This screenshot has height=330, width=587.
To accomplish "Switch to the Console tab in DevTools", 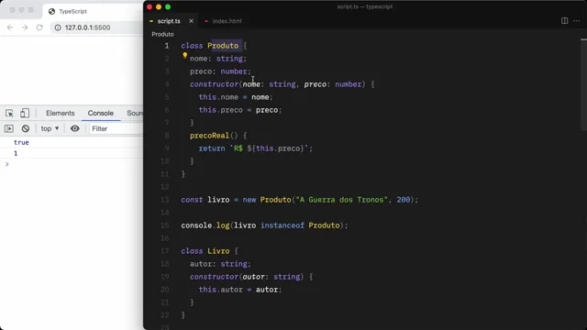I will (x=100, y=113).
